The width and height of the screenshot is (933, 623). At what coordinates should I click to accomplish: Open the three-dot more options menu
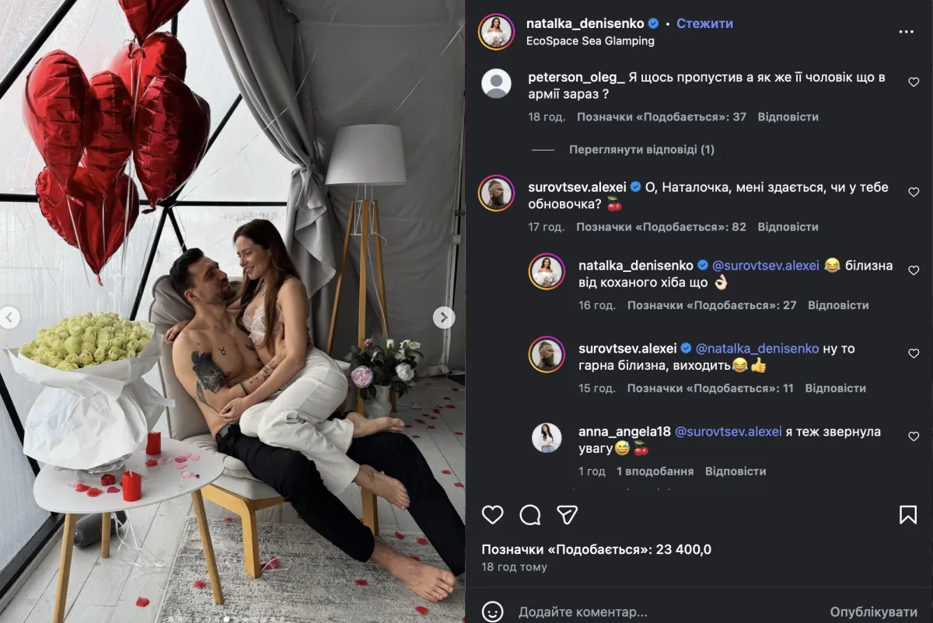[x=906, y=32]
